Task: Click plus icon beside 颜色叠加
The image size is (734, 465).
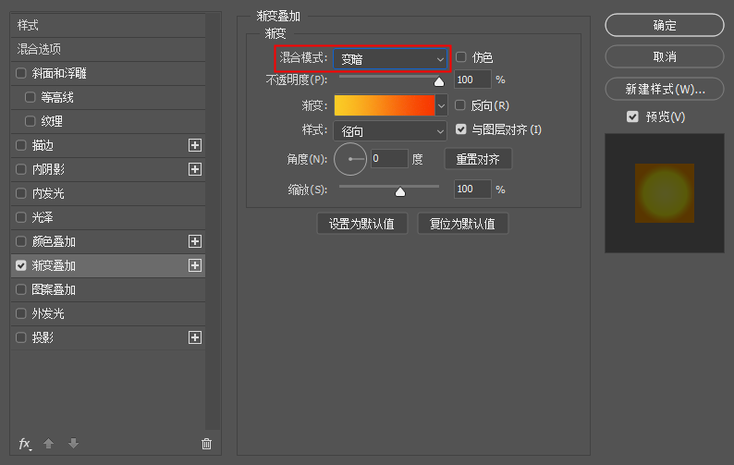Action: click(195, 241)
